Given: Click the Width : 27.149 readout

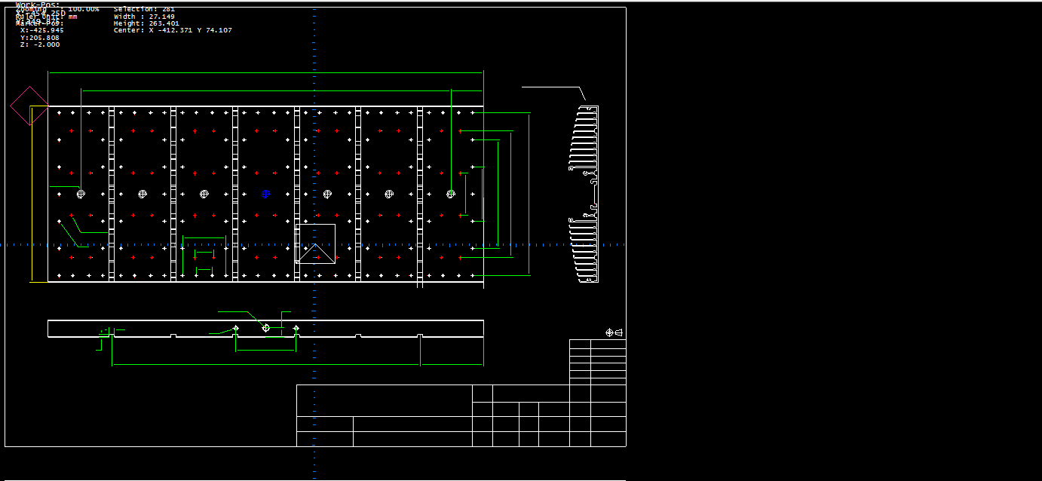Looking at the screenshot, I should point(144,17).
